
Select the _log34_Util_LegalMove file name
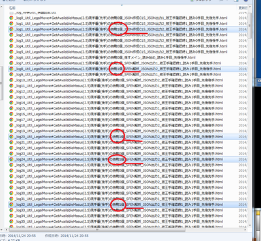click(119, 216)
